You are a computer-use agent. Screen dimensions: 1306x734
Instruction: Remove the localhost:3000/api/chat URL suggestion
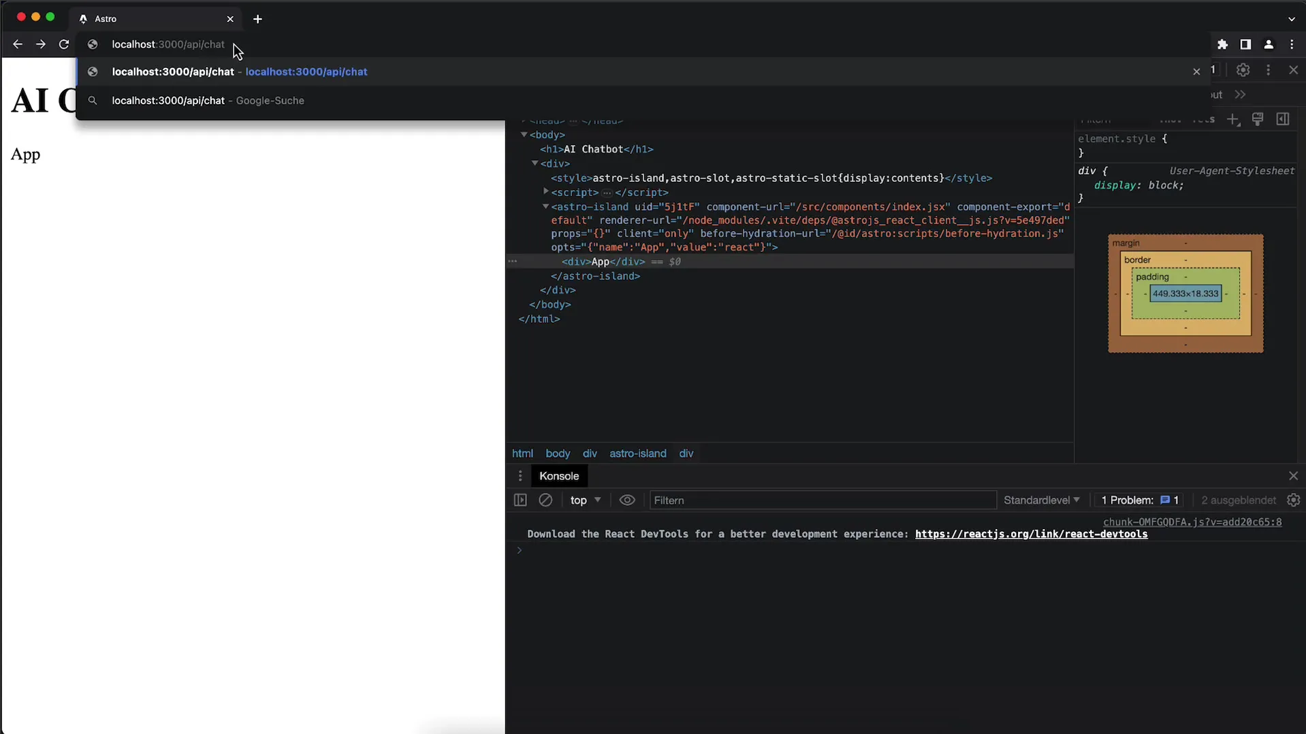coord(1196,71)
